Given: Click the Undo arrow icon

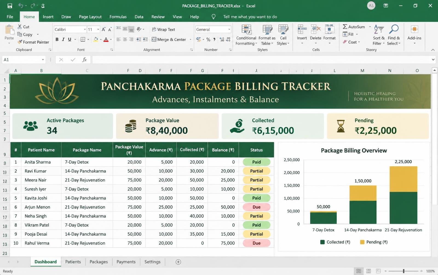Looking at the screenshot, I should click(x=21, y=6).
